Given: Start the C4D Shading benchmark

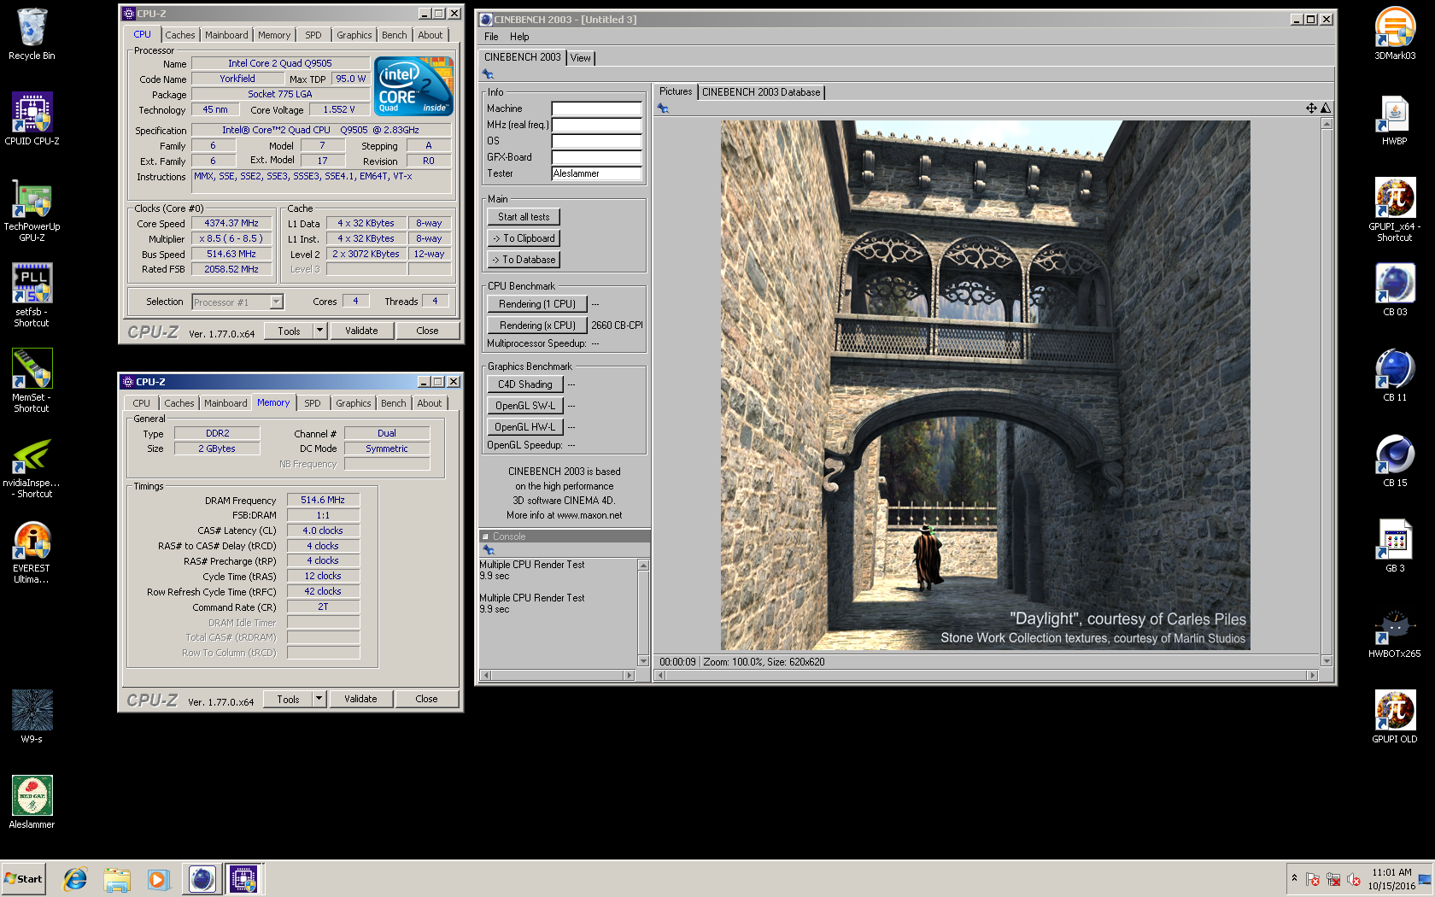Looking at the screenshot, I should click(x=525, y=384).
